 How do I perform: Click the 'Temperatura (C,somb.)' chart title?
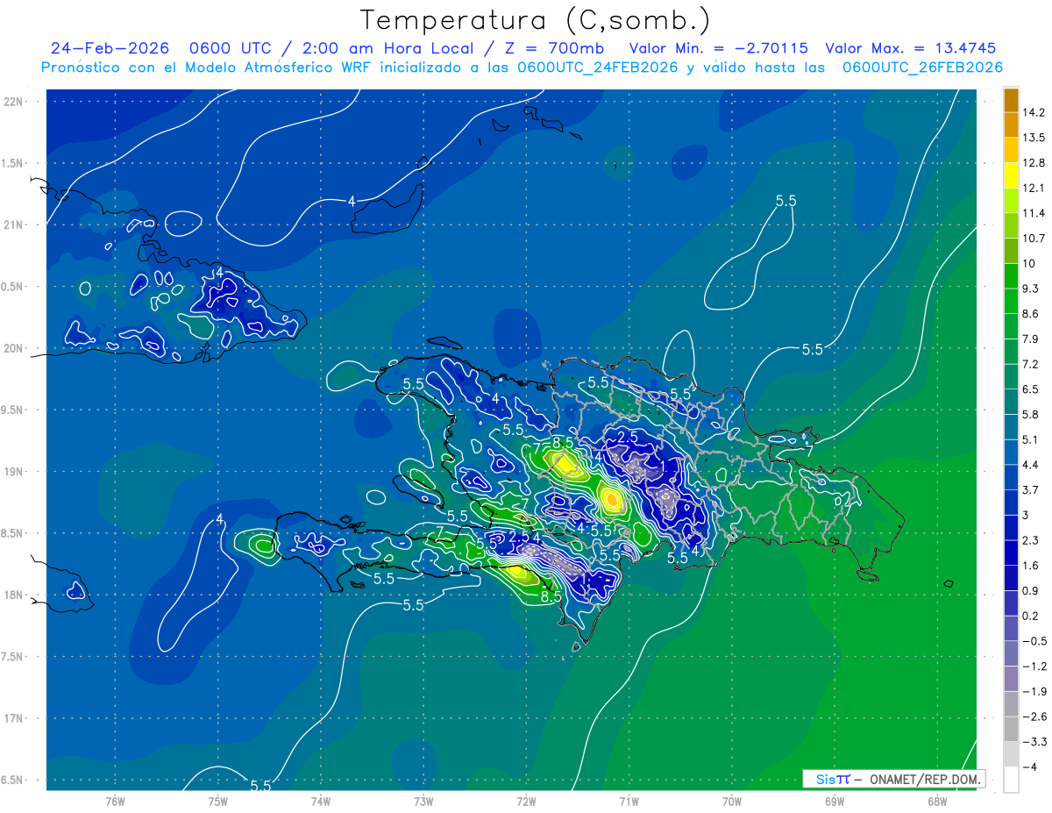pyautogui.click(x=536, y=20)
